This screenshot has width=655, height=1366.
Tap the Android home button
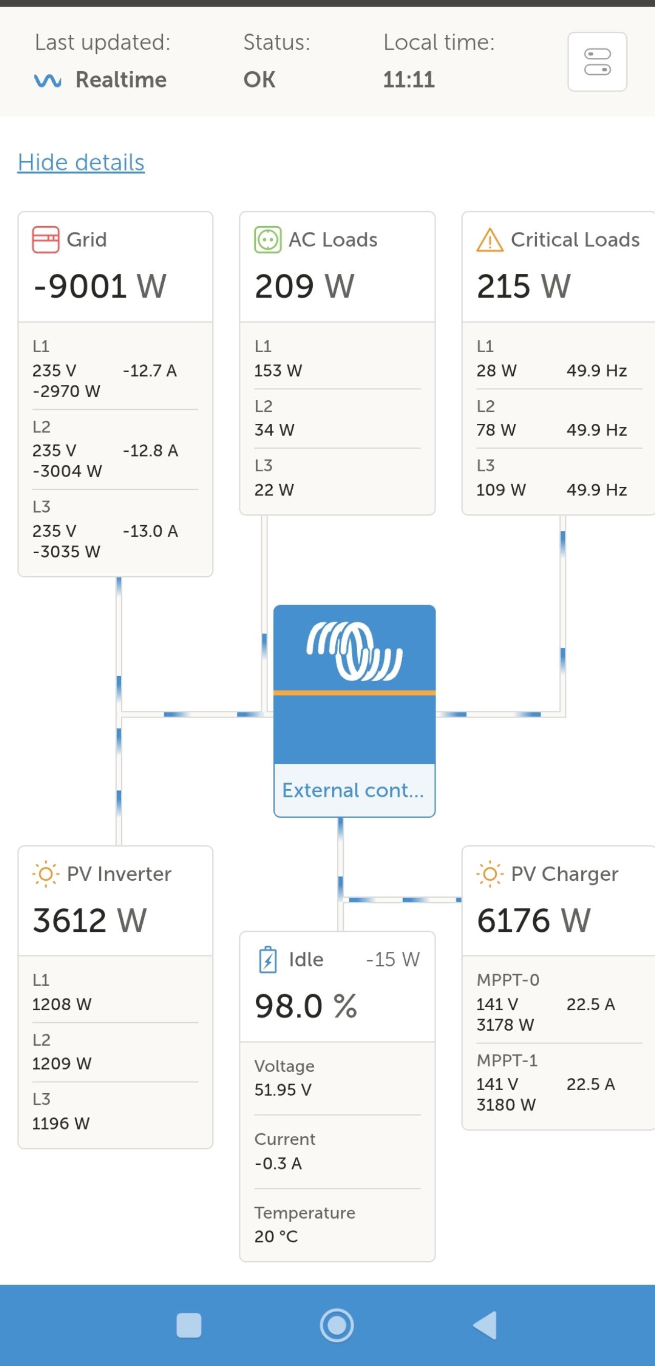click(x=337, y=1325)
